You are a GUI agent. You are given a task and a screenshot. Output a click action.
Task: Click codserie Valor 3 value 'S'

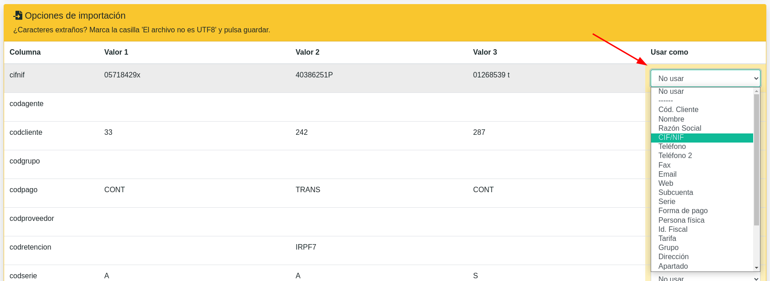click(x=475, y=276)
